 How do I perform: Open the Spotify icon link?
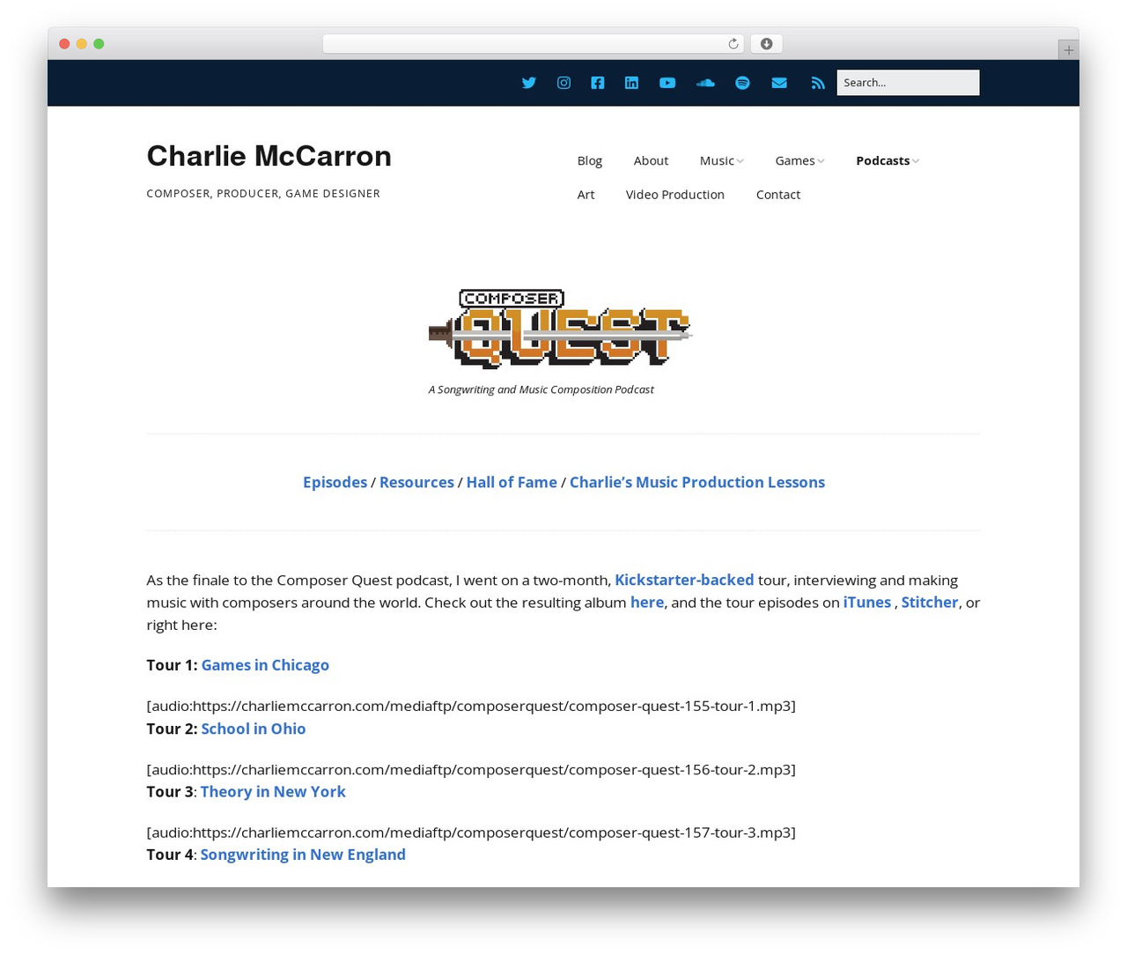point(742,83)
